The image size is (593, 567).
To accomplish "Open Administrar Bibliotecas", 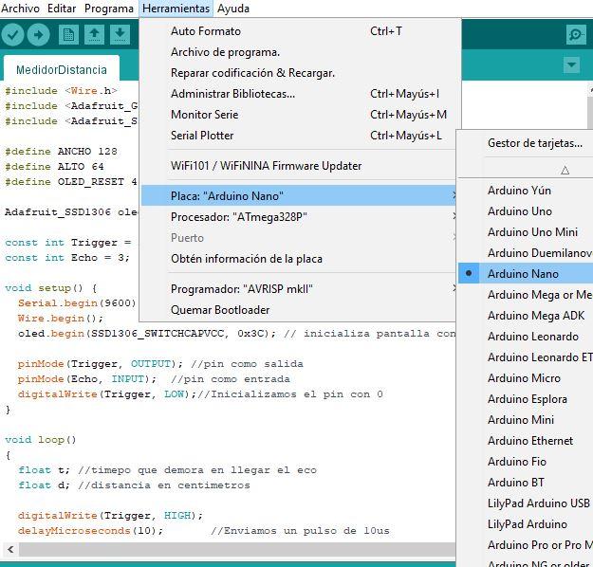I will (x=298, y=93).
